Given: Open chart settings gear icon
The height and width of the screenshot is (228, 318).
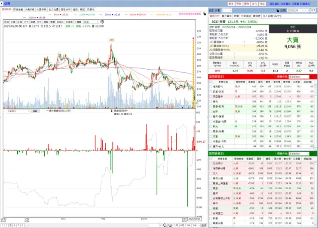Looking at the screenshot, I should coord(102,22).
